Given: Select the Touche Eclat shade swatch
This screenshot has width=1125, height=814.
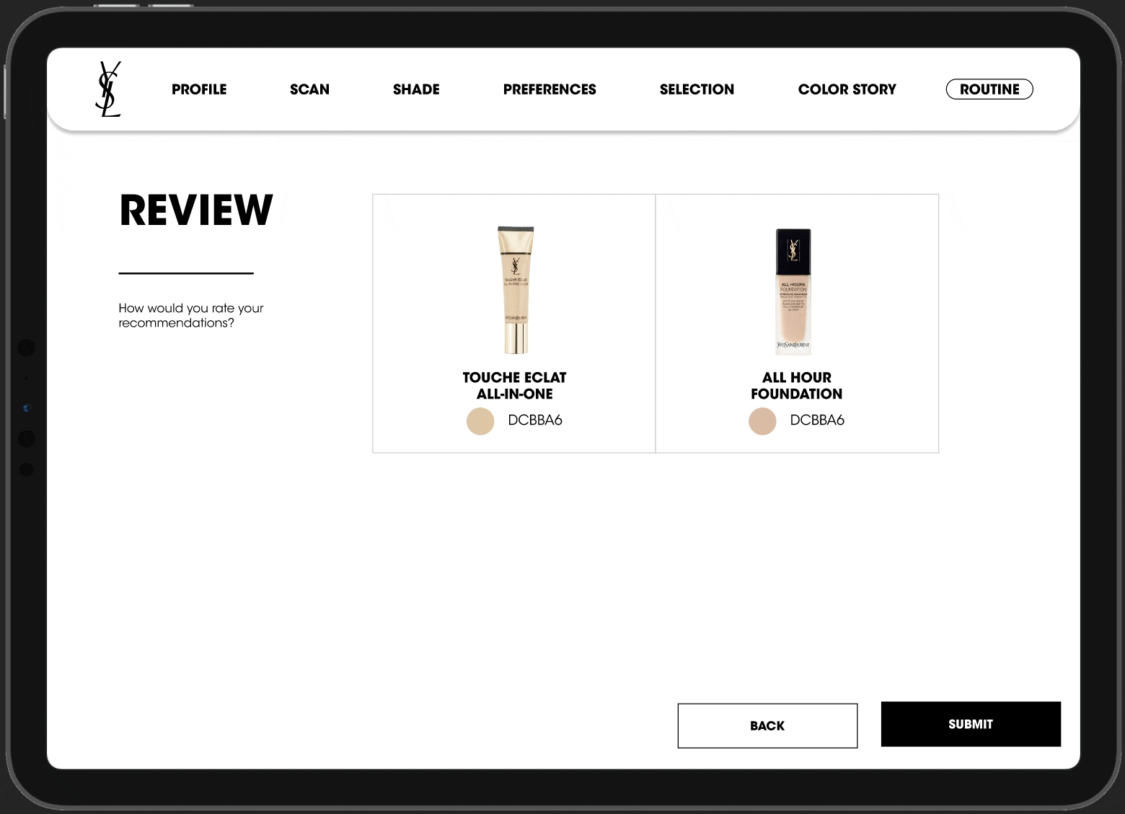Looking at the screenshot, I should tap(480, 421).
